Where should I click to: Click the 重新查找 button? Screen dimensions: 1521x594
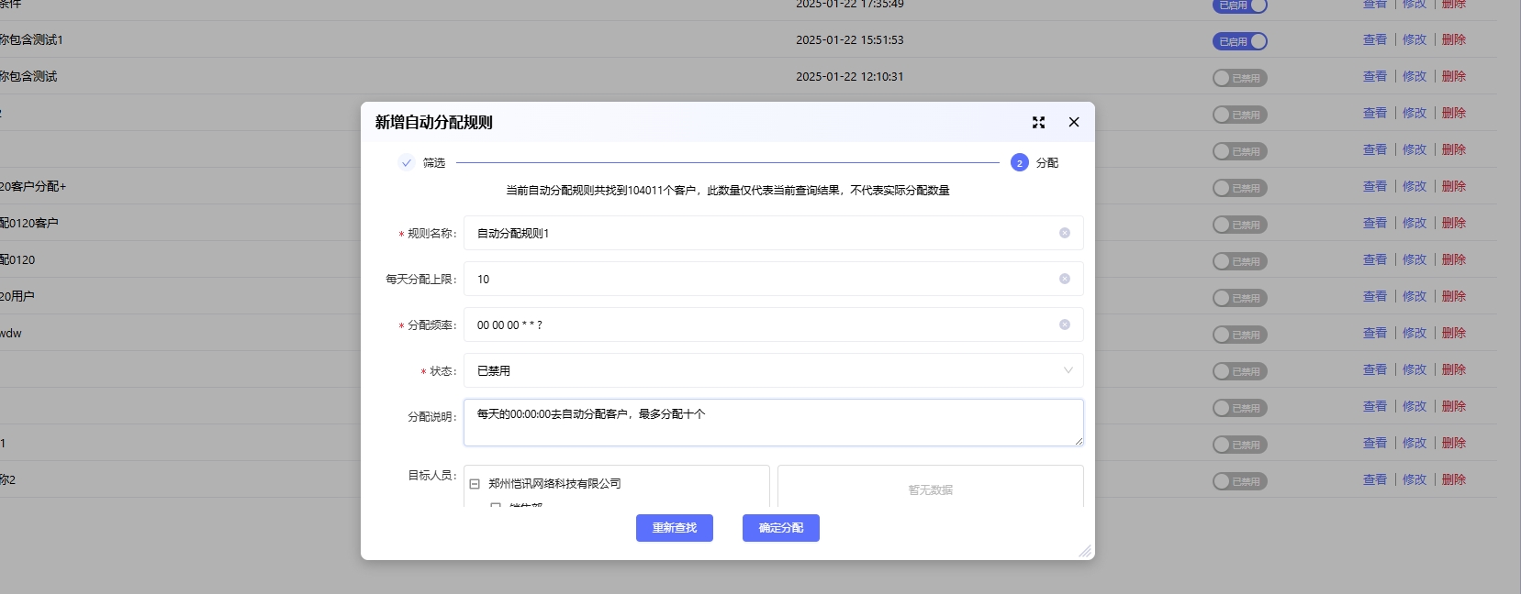674,528
